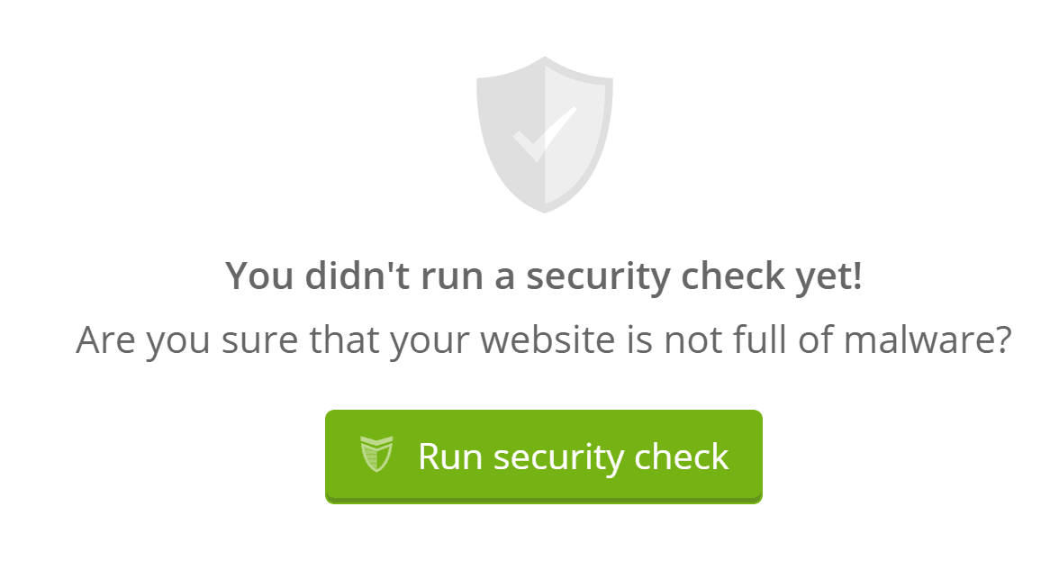Click the large gray shield icon

pos(544,135)
